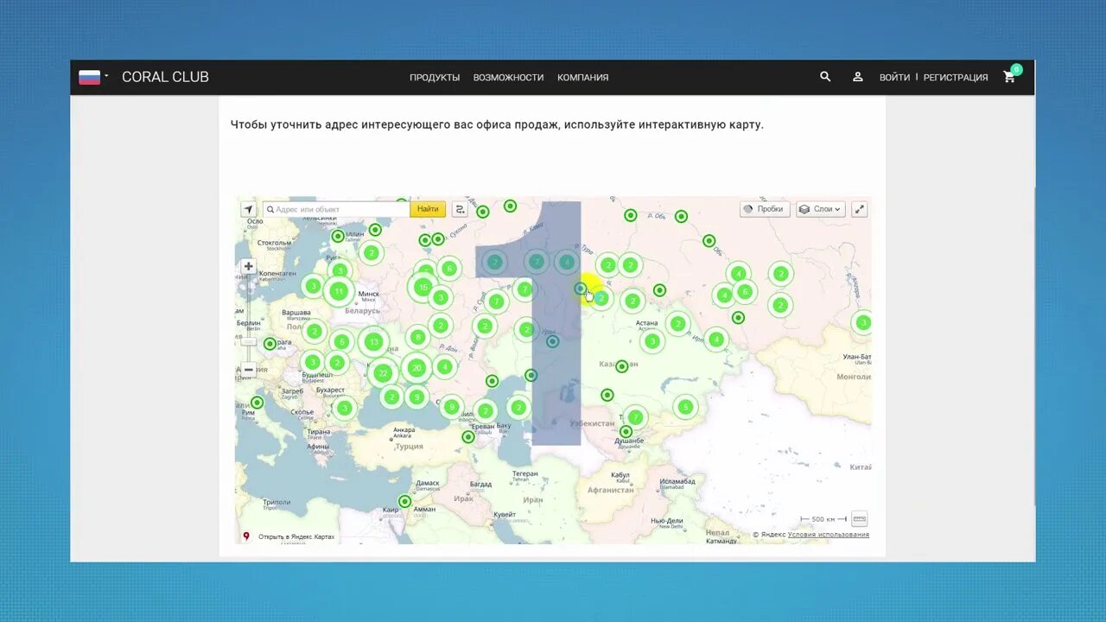This screenshot has width=1106, height=622.
Task: Select single office marker near Rome
Action: (x=257, y=403)
